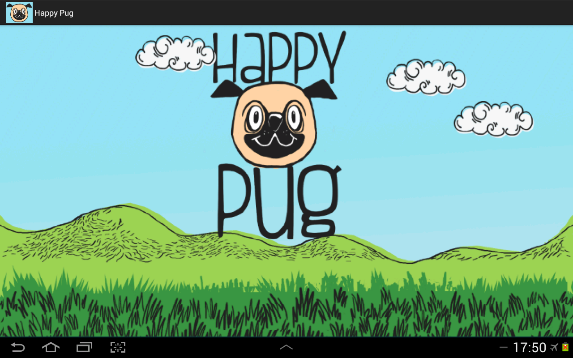Open the Android home screen
The height and width of the screenshot is (358, 573).
(51, 347)
